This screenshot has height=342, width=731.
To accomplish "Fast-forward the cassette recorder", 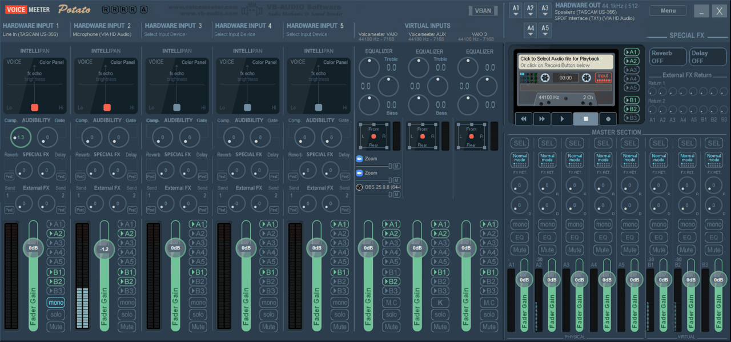I will click(543, 119).
